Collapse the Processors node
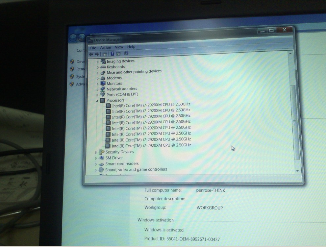The height and width of the screenshot is (247, 326). coord(97,101)
